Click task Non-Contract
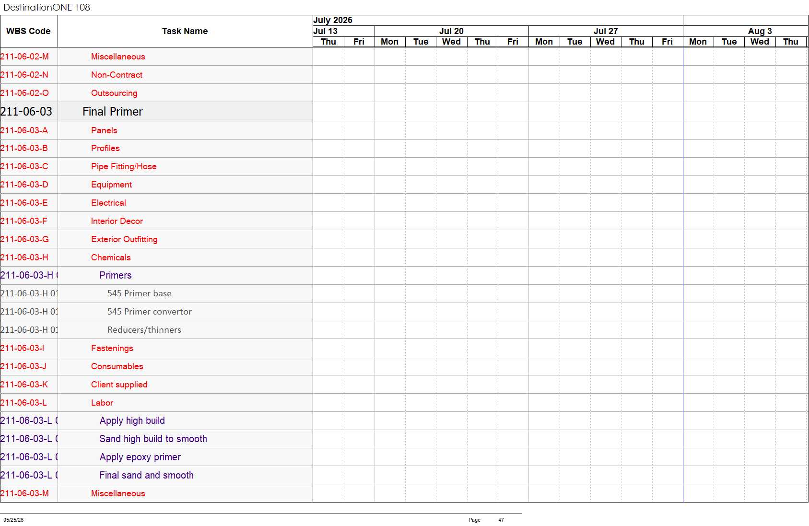Image resolution: width=809 pixels, height=526 pixels. click(x=117, y=75)
